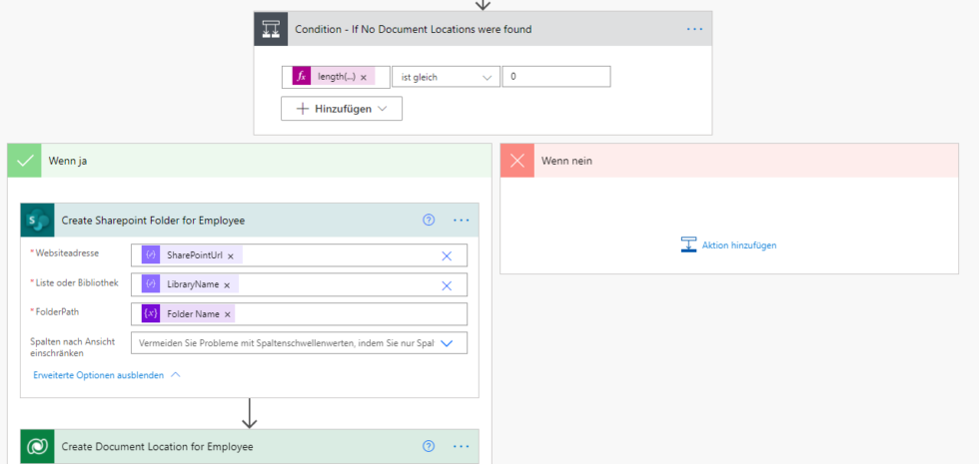Screen dimensions: 979x464
Task: Remove the length(...) expression token
Action: (x=364, y=77)
